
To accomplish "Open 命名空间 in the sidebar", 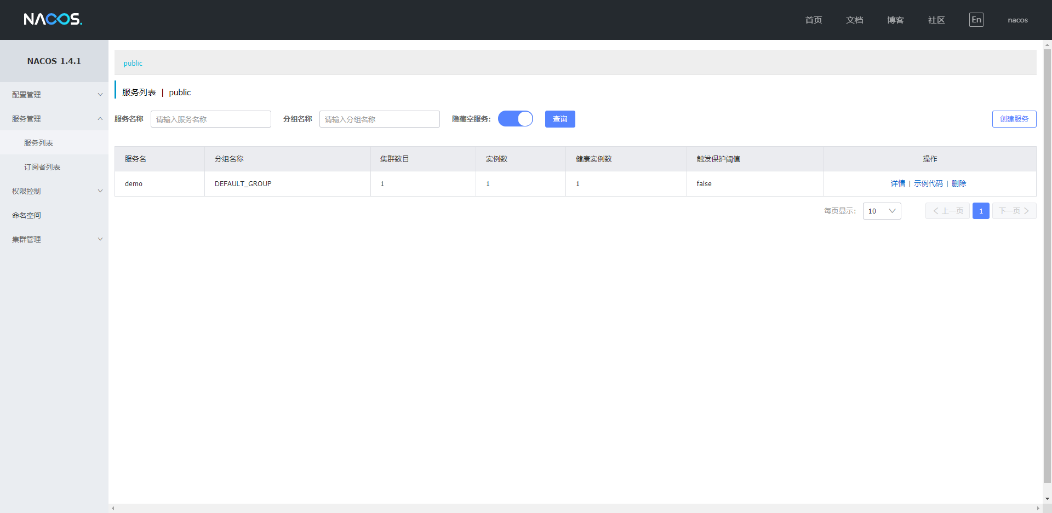I will 54,215.
